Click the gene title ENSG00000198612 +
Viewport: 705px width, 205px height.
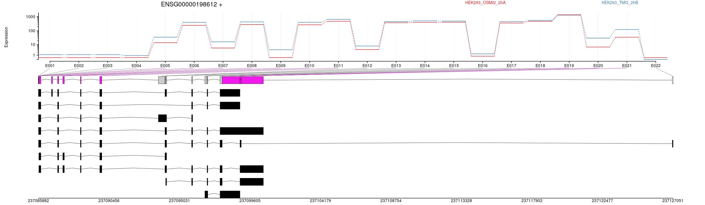(x=192, y=4)
